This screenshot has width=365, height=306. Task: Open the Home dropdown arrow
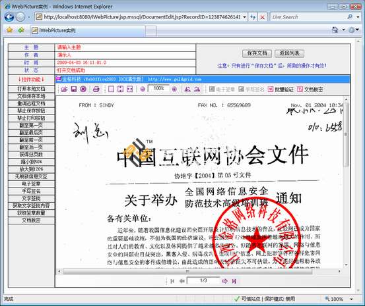tap(343, 30)
